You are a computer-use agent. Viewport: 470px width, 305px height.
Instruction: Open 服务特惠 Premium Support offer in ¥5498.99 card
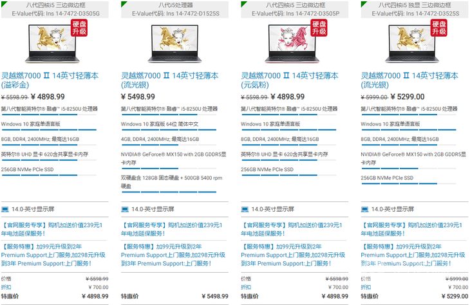click(x=173, y=255)
